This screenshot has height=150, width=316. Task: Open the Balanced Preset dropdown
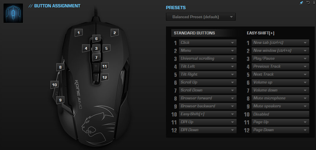pos(201,17)
